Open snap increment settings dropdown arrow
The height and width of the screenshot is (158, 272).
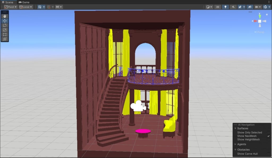click(61, 7)
